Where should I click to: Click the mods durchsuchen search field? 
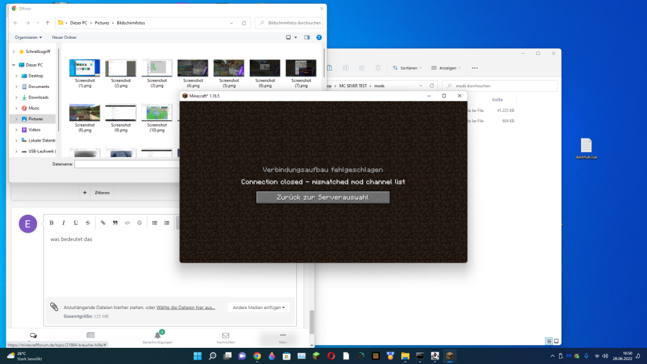pyautogui.click(x=499, y=86)
